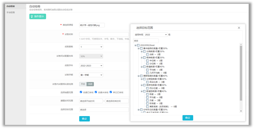Screen dimensions: 254x129
Task: Click the tree panel vertical scrollbar
Action: tap(241, 74)
